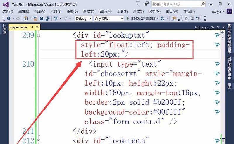Open the xw yu account dropdown
The image size is (234, 144).
click(223, 11)
